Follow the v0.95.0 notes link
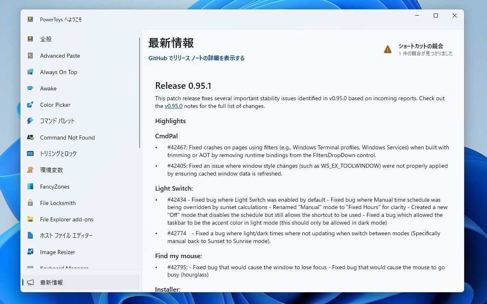The height and width of the screenshot is (304, 487). [x=173, y=106]
